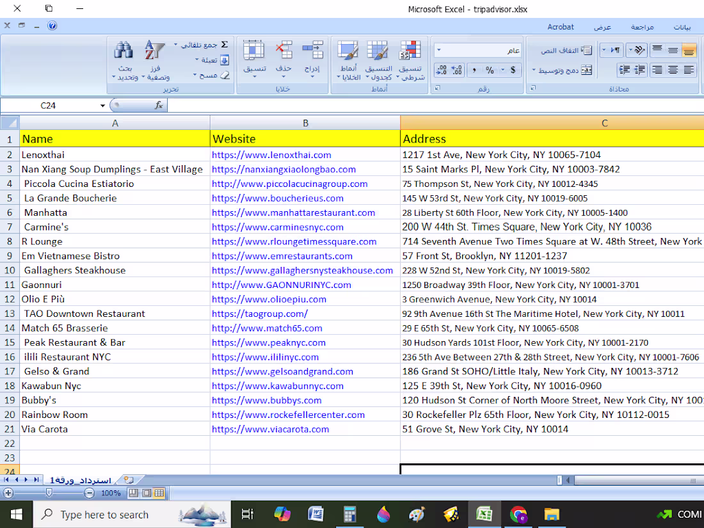This screenshot has height=528, width=704.
Task: Apply comma style format
Action: [474, 70]
